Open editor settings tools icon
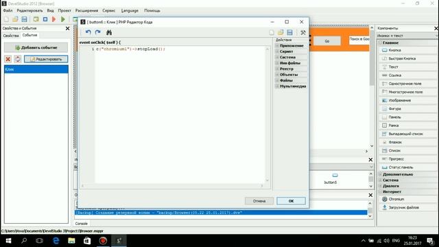The height and width of the screenshot is (247, 439). [303, 32]
